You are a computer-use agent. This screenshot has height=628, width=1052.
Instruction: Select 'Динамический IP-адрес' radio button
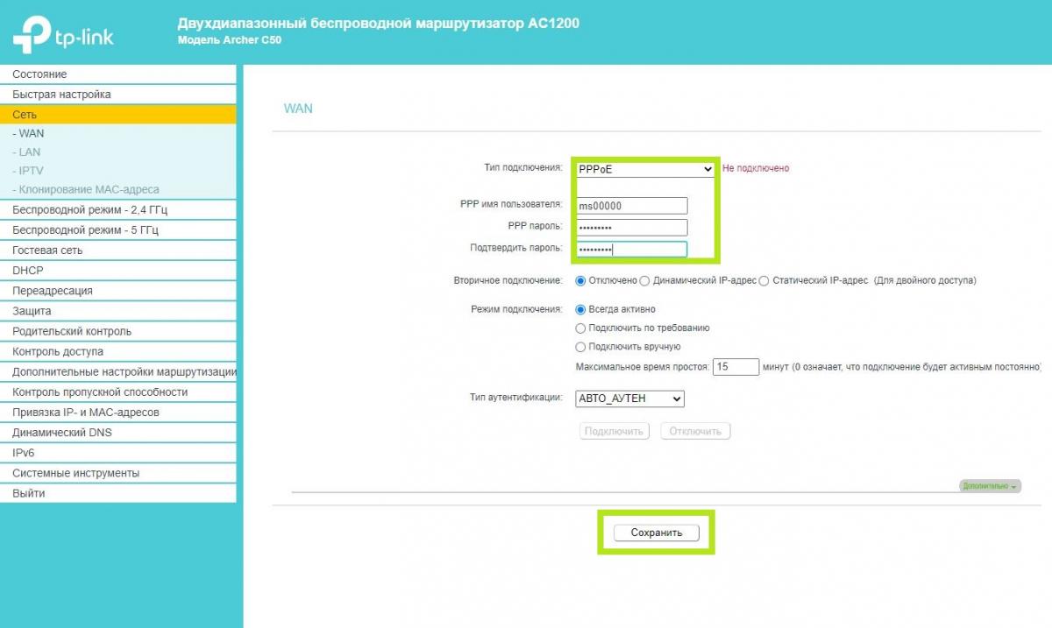click(x=645, y=281)
